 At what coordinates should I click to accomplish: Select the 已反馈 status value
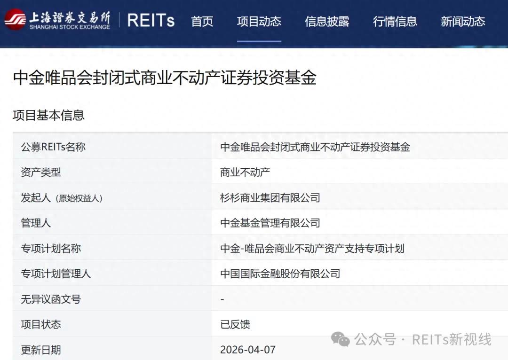(x=235, y=324)
